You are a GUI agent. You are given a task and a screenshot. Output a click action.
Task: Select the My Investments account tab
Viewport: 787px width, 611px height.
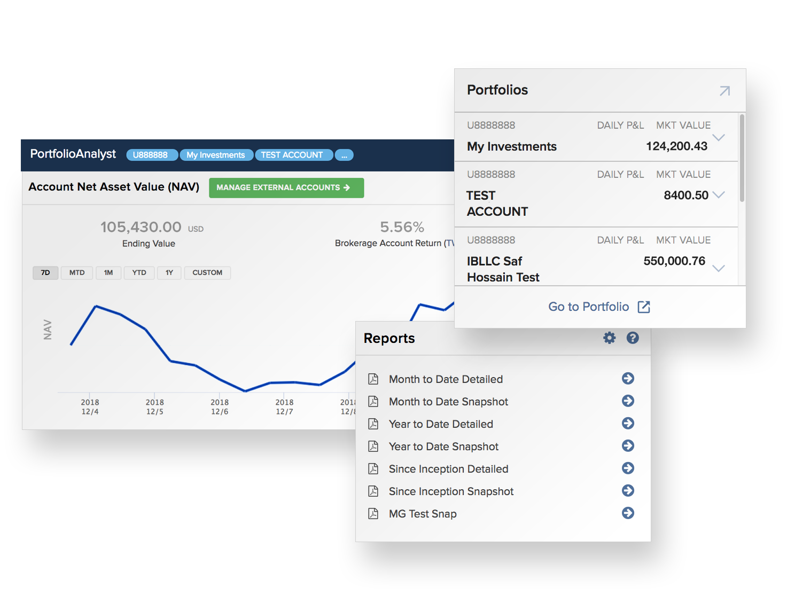click(216, 155)
